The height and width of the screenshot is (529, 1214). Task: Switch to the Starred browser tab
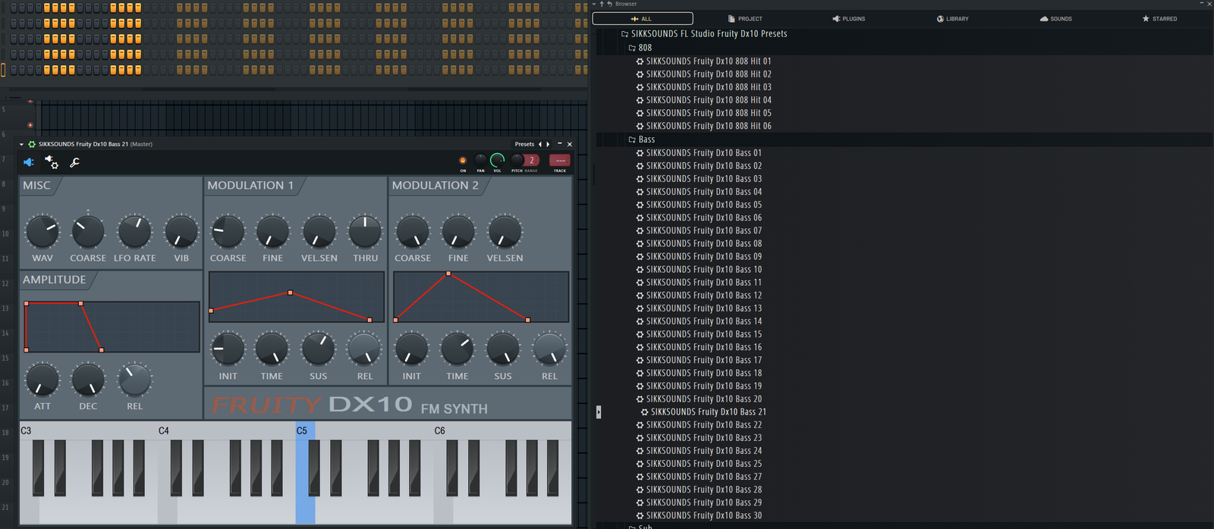(x=1159, y=18)
